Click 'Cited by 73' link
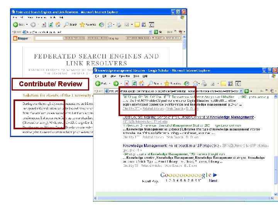 click(131, 166)
